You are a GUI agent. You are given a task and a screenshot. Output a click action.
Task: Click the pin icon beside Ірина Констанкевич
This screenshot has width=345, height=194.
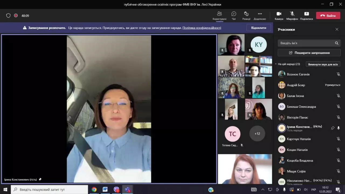coord(333,128)
